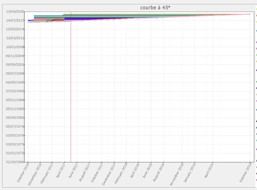The width and height of the screenshot is (257, 190).
Task: Click the 10/01/2008 y-axis label
Action: [15, 47]
